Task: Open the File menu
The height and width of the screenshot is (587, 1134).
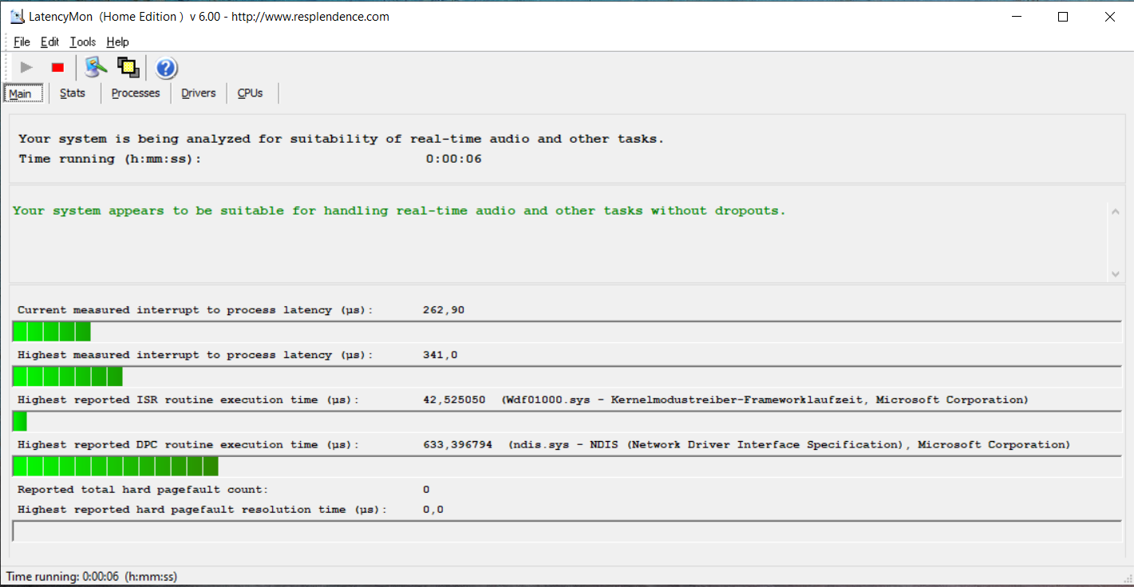Action: tap(22, 42)
